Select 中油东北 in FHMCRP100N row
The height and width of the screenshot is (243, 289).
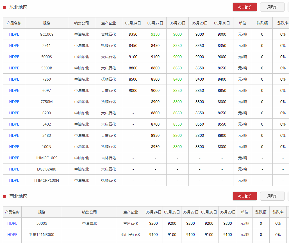[x=81, y=181]
